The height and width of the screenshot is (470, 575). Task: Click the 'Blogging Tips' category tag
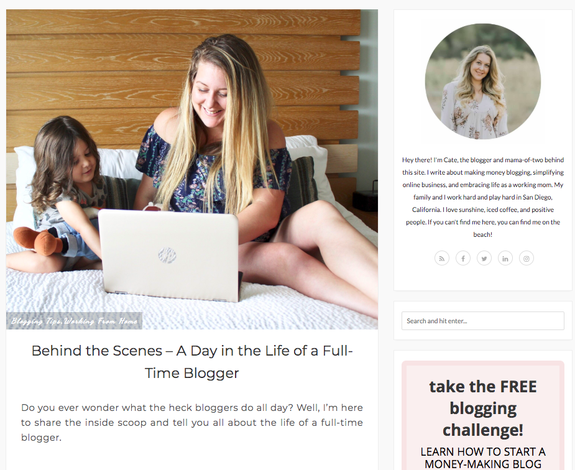[x=36, y=321]
